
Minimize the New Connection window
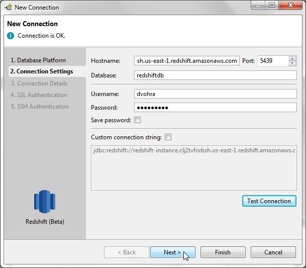[258, 5]
